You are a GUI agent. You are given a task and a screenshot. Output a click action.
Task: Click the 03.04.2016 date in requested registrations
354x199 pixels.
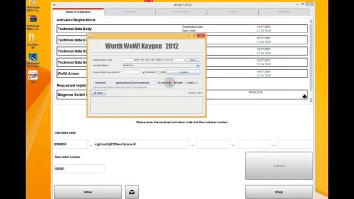[256, 92]
